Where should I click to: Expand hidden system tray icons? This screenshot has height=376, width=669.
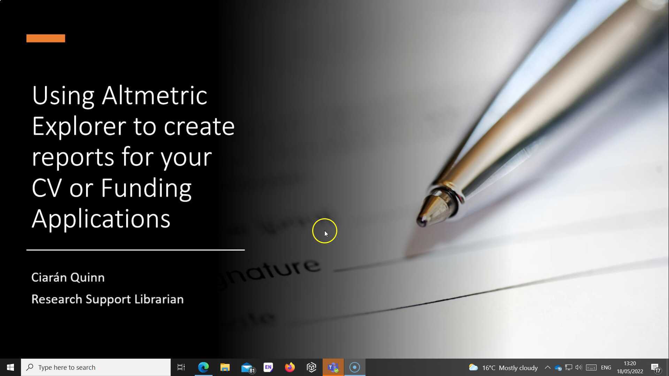547,367
